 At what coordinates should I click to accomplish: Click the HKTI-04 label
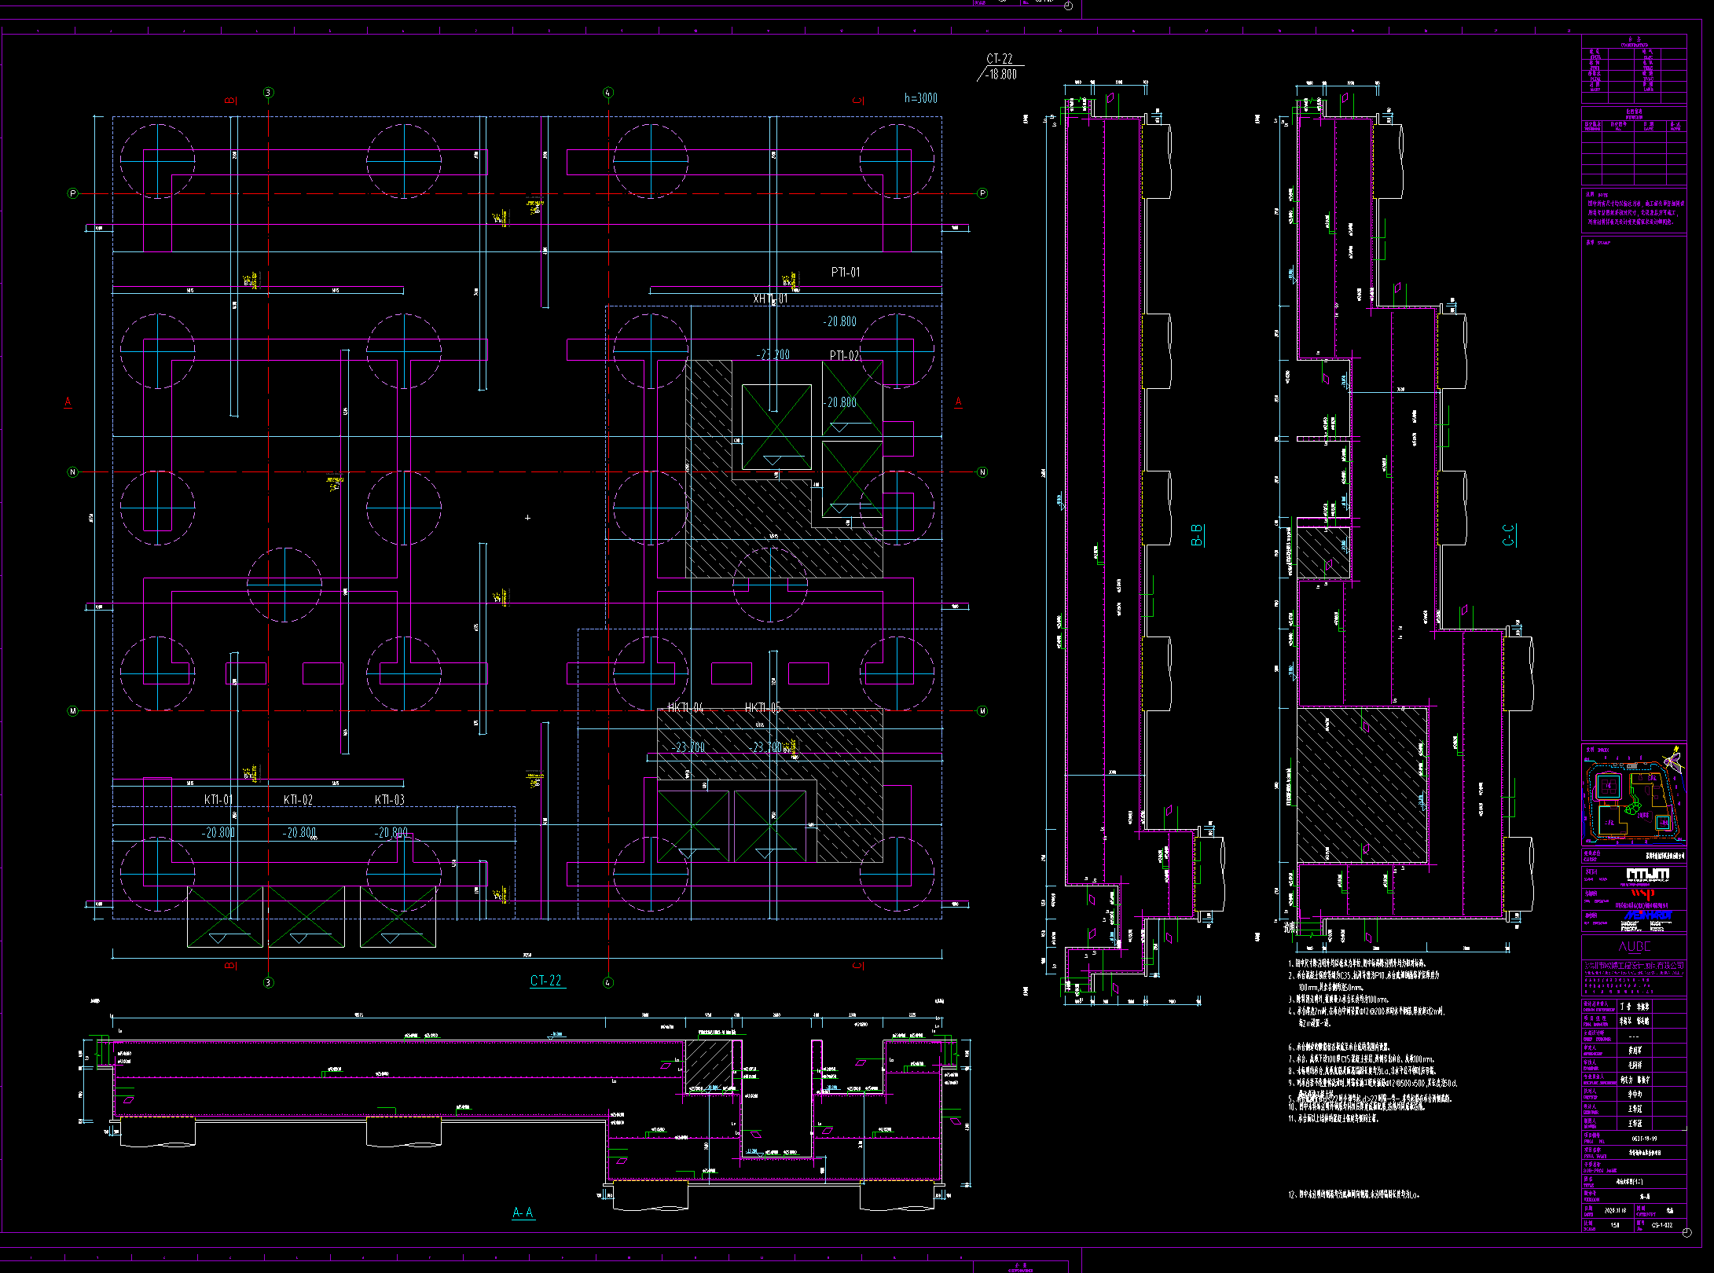tap(685, 708)
